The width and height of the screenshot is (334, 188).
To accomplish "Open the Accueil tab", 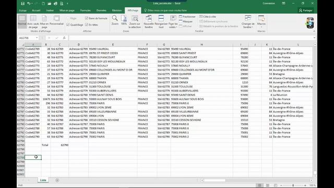I will pyautogui.click(x=36, y=10).
